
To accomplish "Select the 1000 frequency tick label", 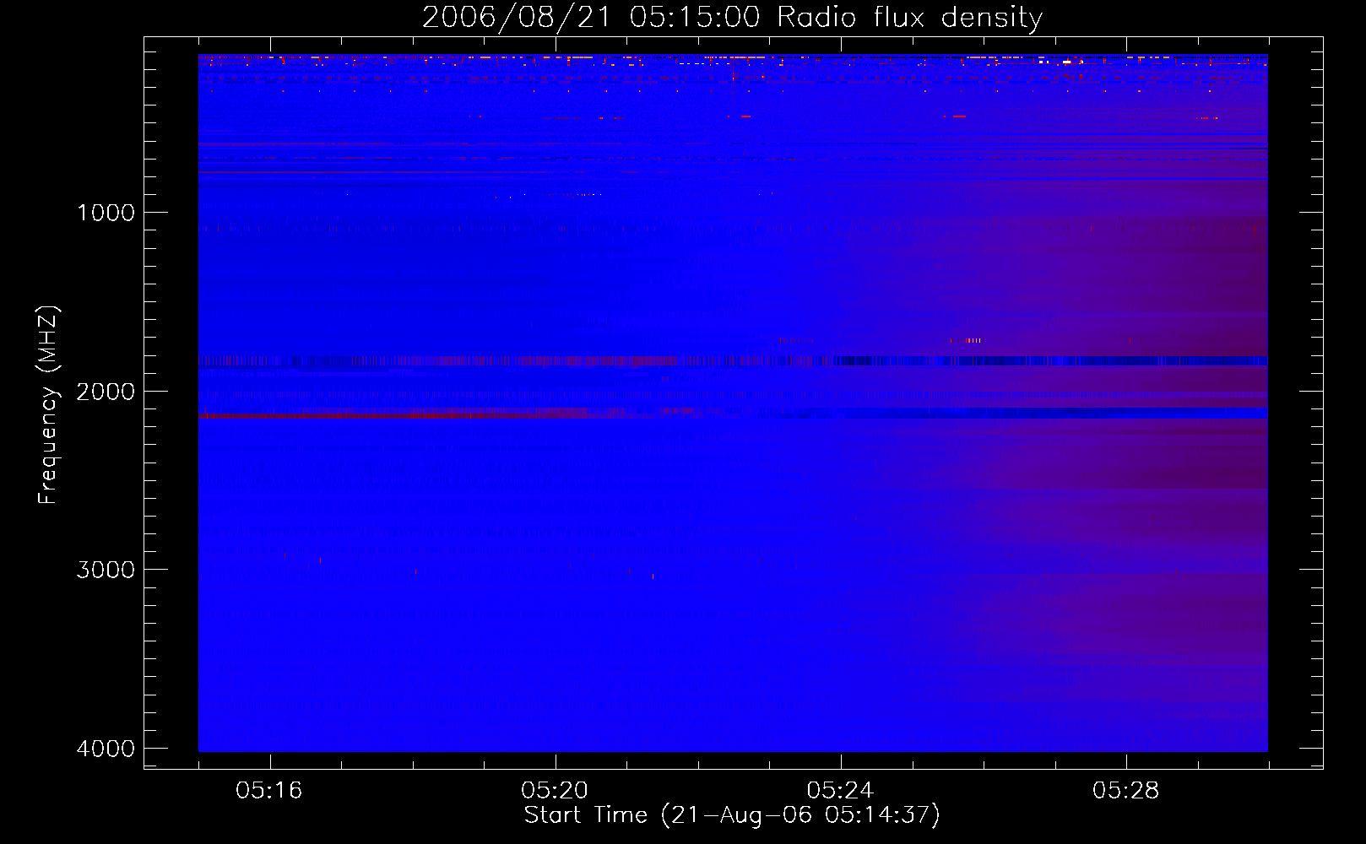I will [106, 213].
